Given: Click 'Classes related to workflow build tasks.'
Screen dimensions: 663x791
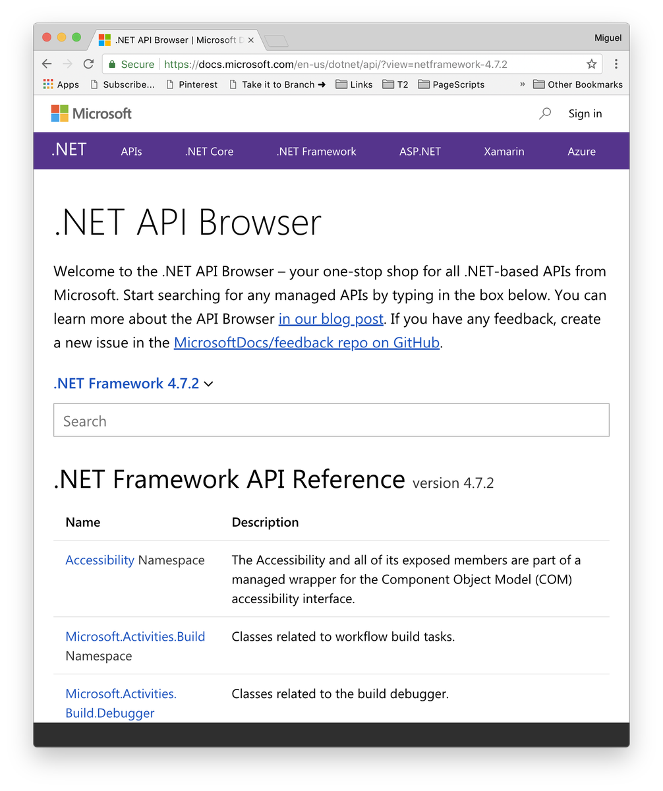Looking at the screenshot, I should 343,637.
